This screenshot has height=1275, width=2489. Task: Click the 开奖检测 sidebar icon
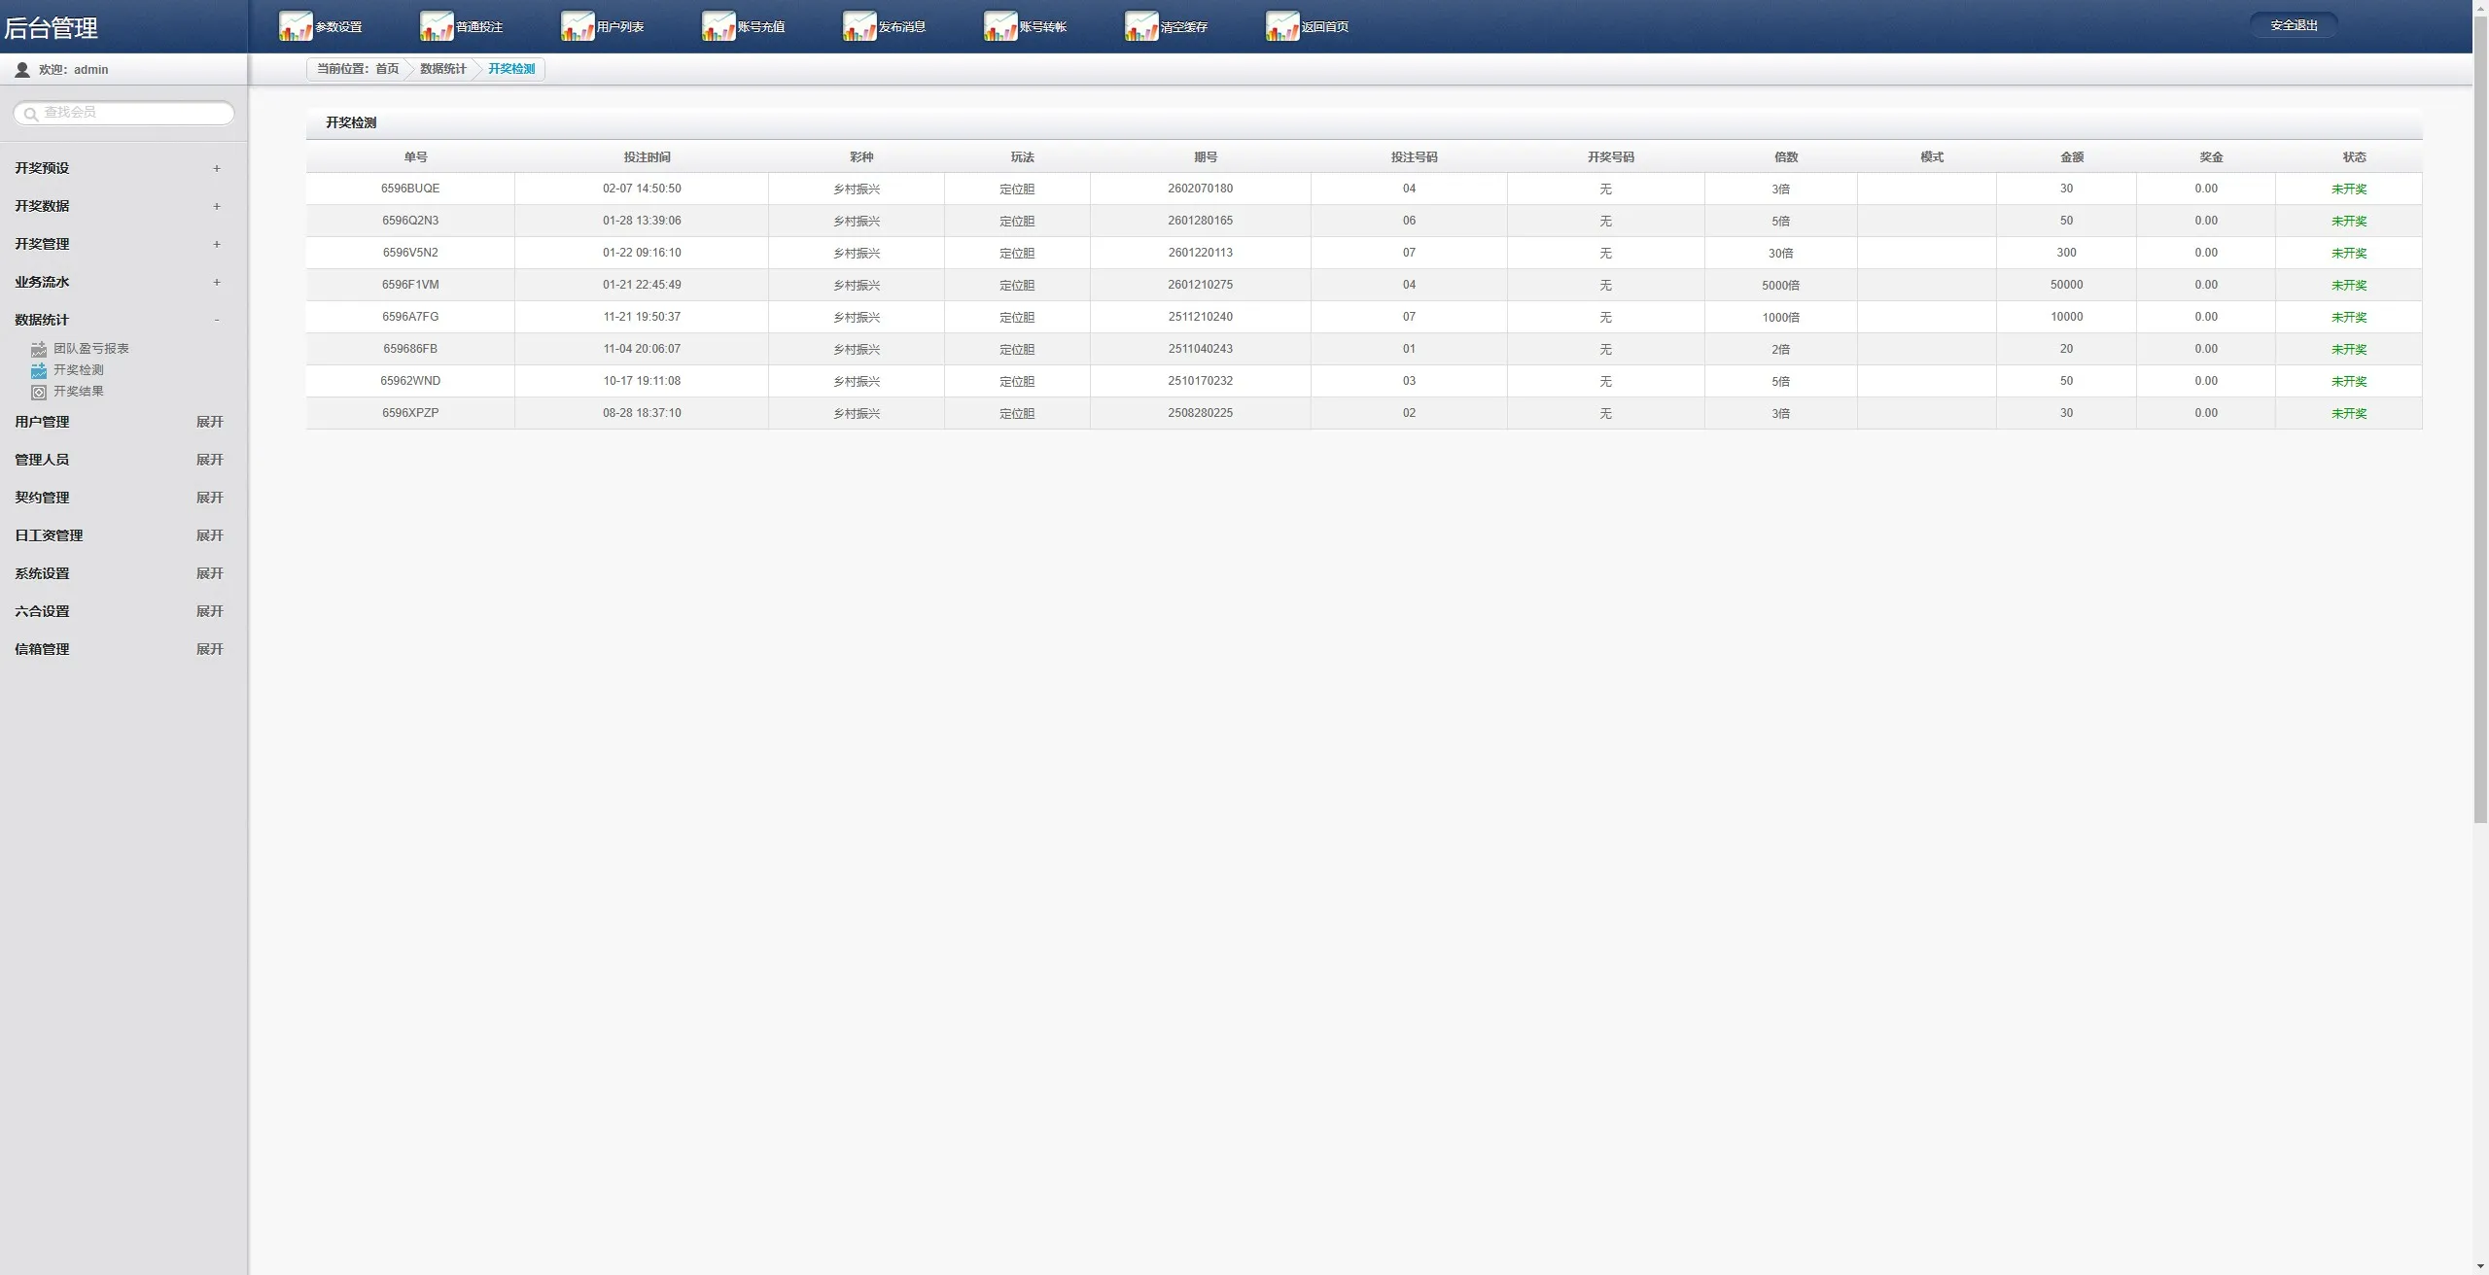[x=39, y=370]
